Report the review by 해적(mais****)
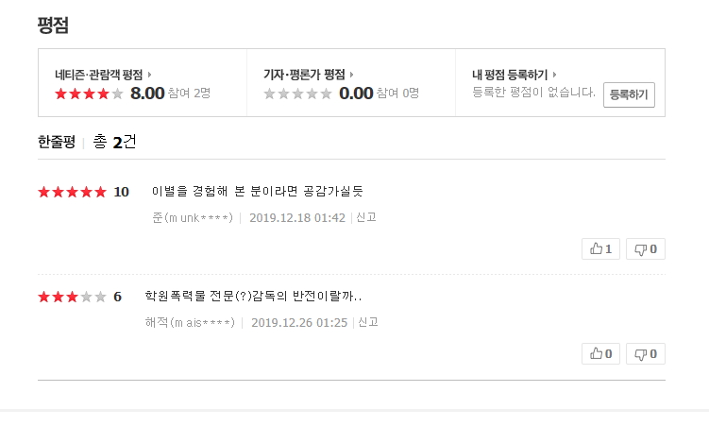 367,322
